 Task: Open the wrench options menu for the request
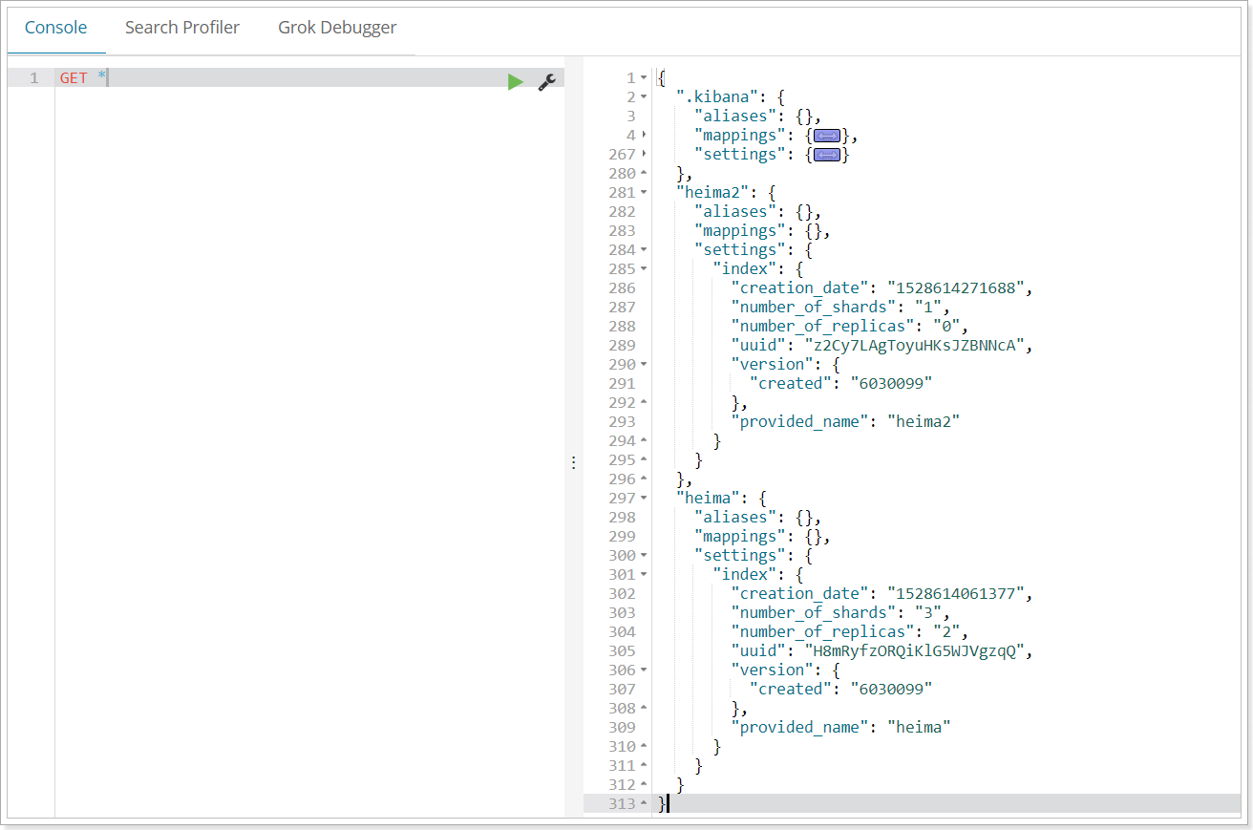(546, 82)
